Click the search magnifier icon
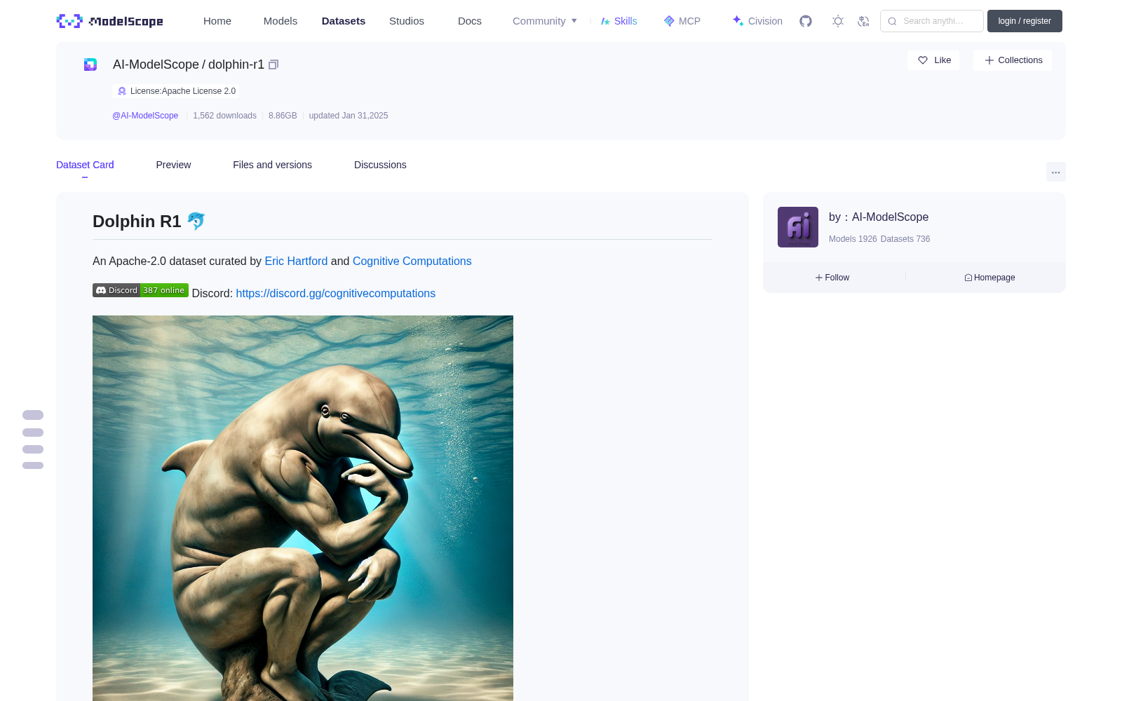The image size is (1122, 701). (892, 21)
